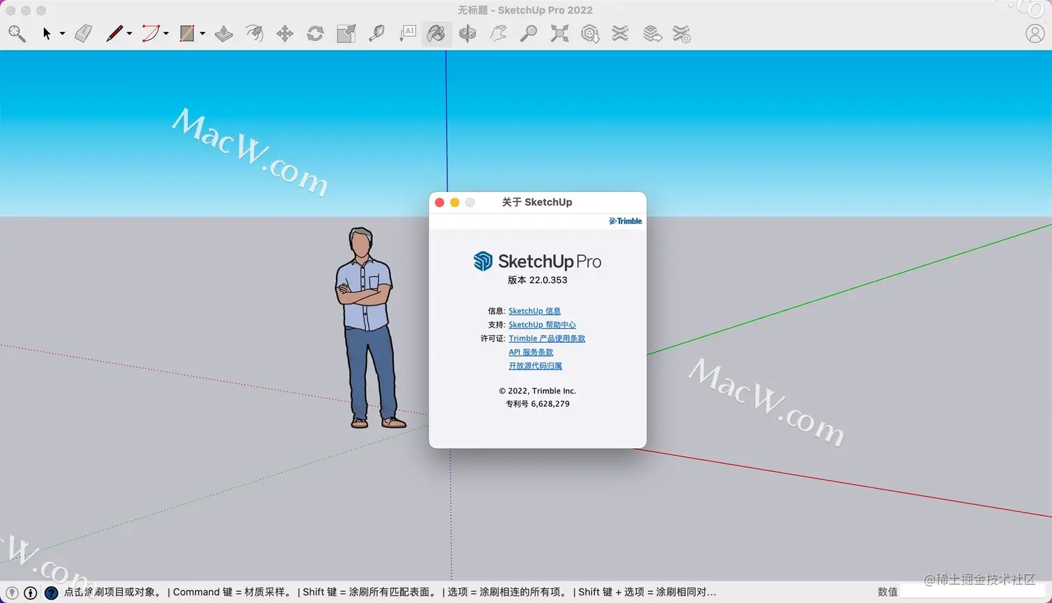Choose the Zoom magnifier tool

[529, 33]
